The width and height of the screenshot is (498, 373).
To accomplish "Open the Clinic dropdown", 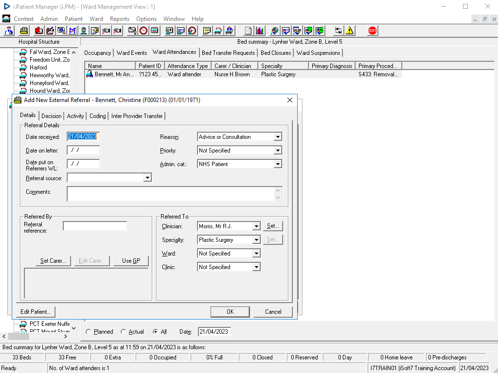I will pyautogui.click(x=256, y=267).
